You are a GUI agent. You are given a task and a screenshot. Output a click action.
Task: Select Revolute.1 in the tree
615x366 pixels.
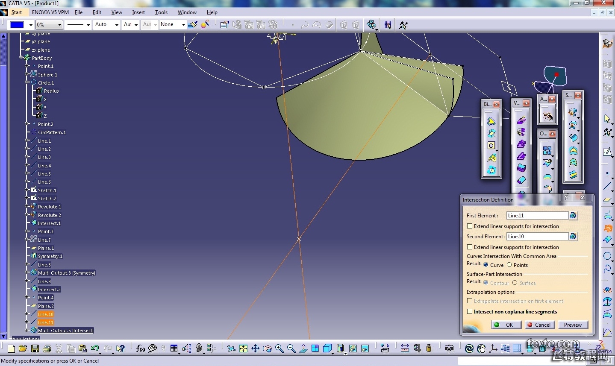coord(50,207)
